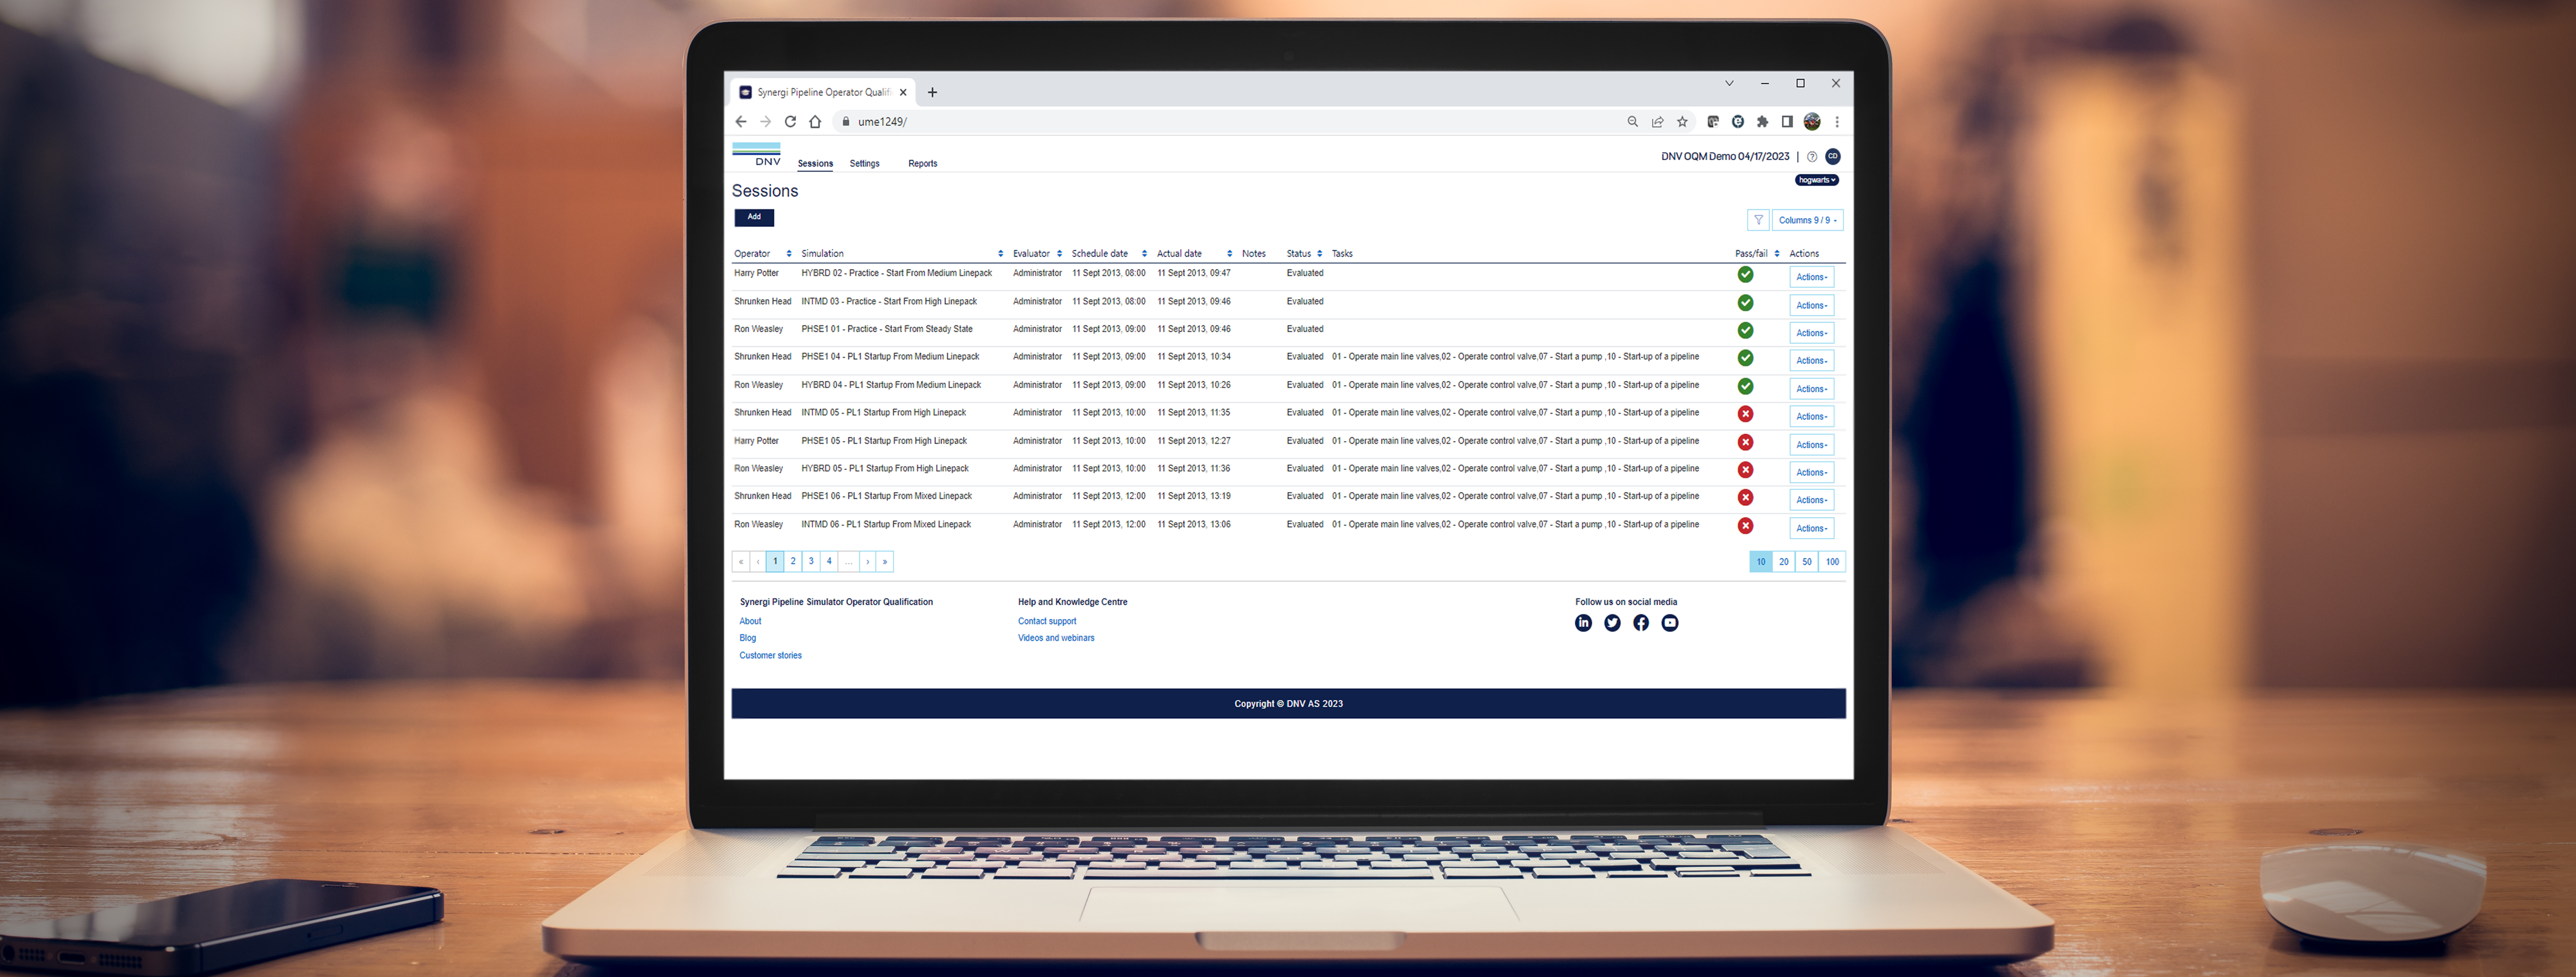This screenshot has height=977, width=2576.
Task: Show 20 rows per page
Action: pos(1783,562)
